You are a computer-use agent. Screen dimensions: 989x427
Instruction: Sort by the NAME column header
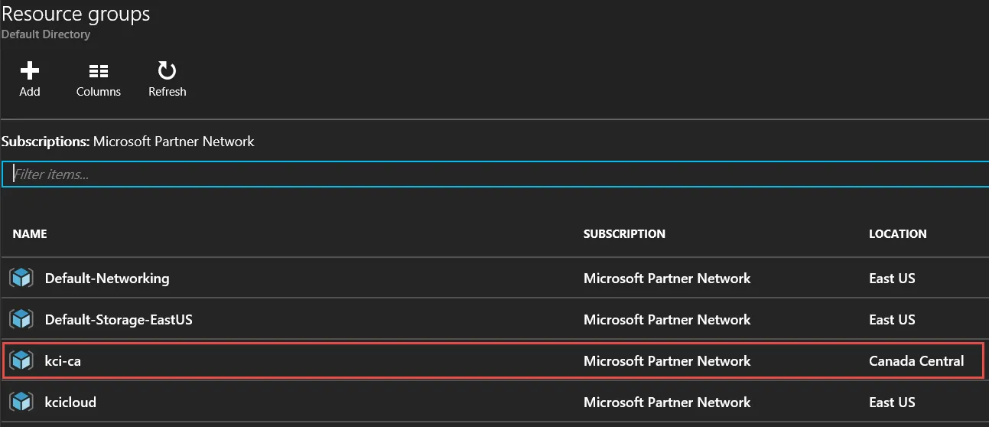[30, 234]
